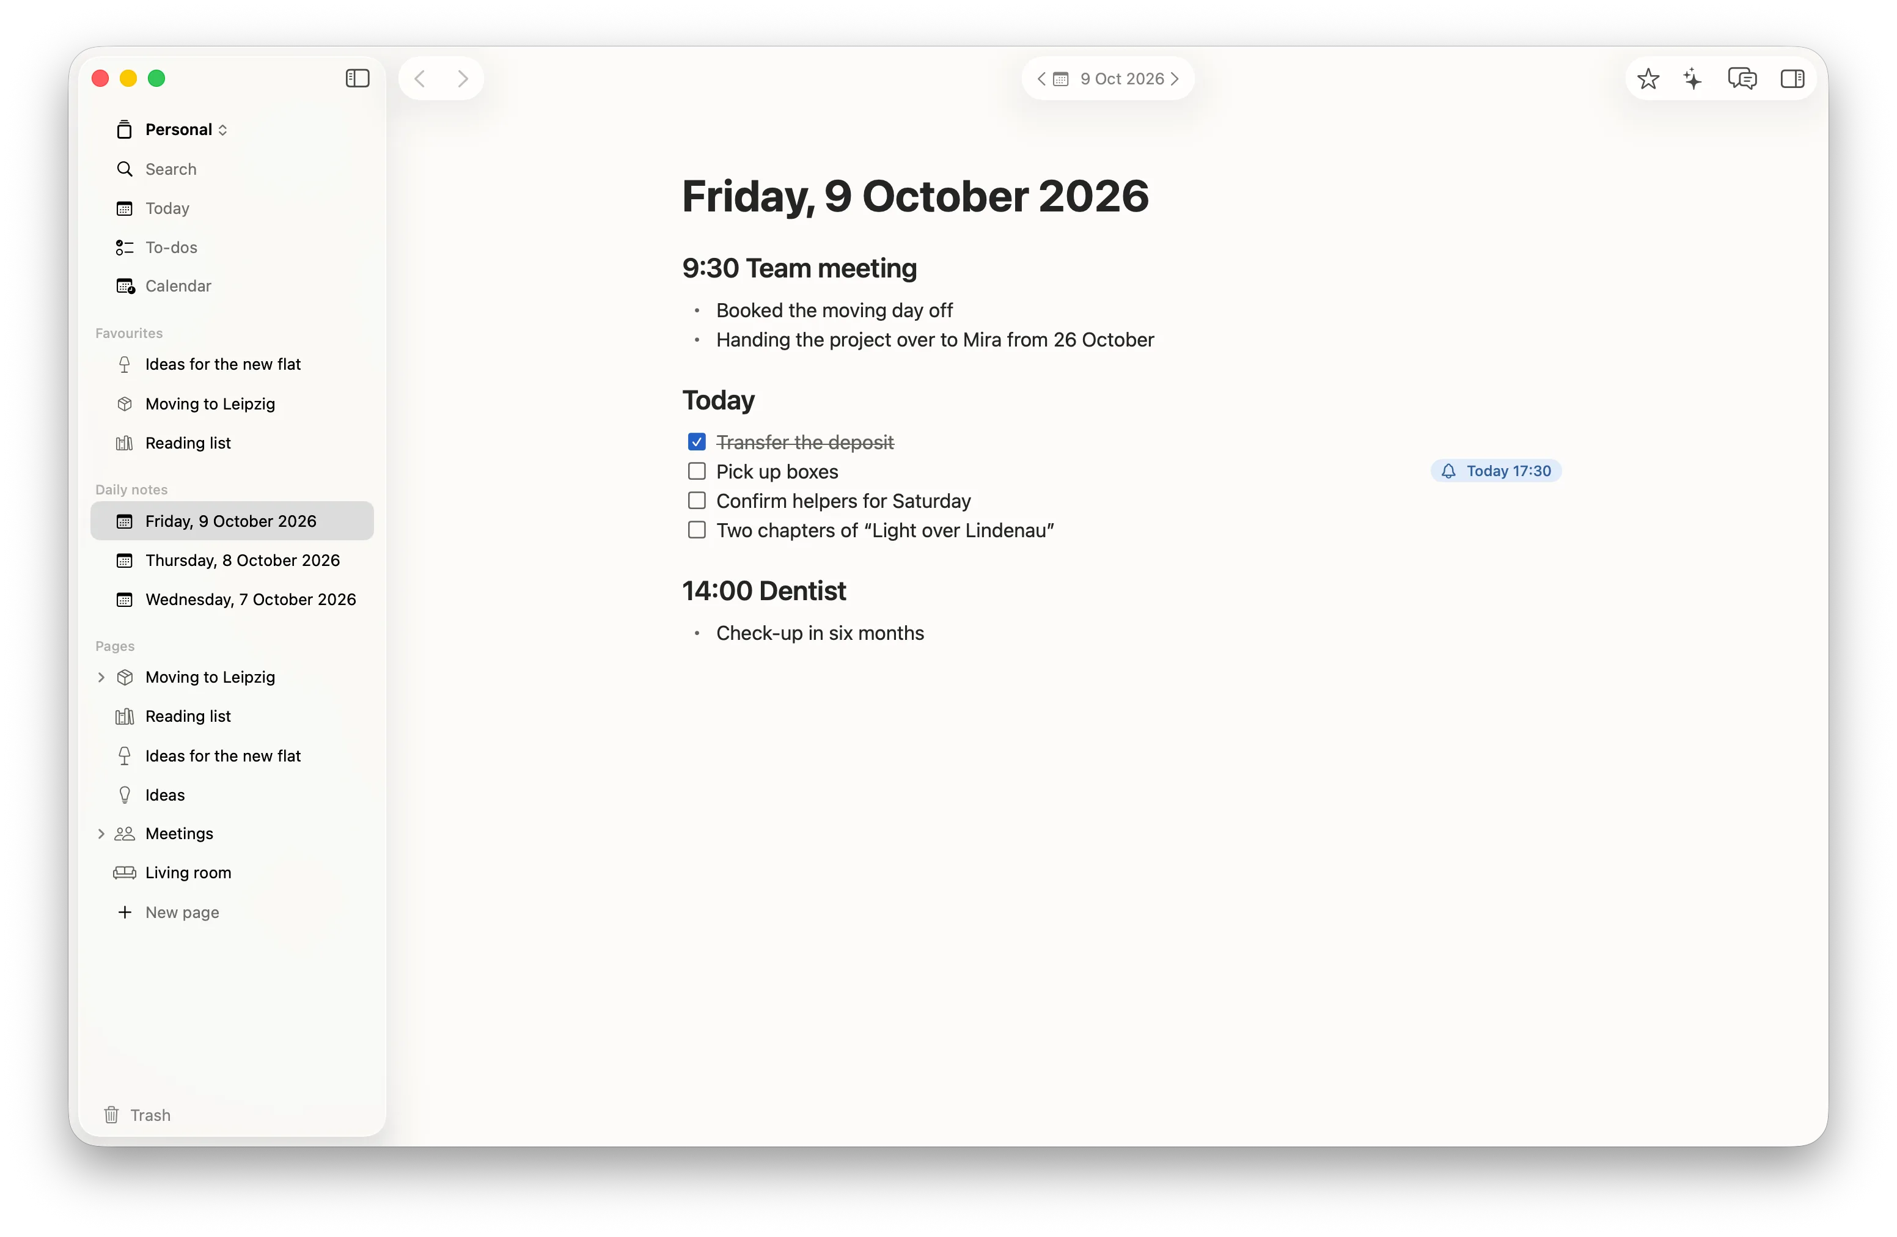This screenshot has height=1237, width=1897.
Task: Expand Moving to Leipzig page chevron
Action: pyautogui.click(x=101, y=677)
